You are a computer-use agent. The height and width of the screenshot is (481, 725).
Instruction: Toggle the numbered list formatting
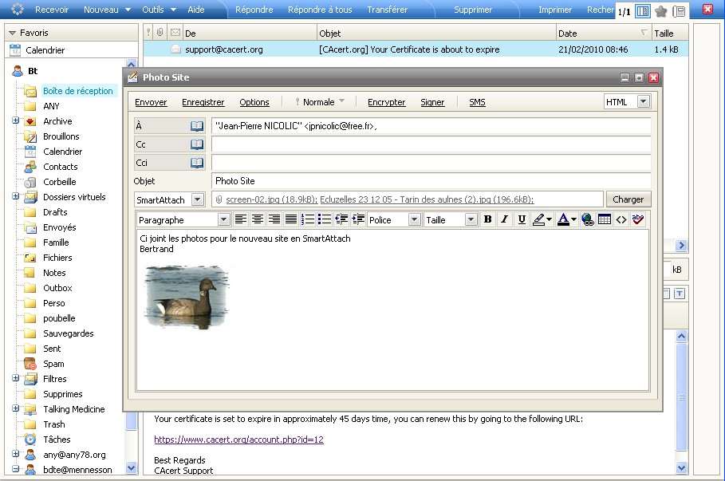308,219
